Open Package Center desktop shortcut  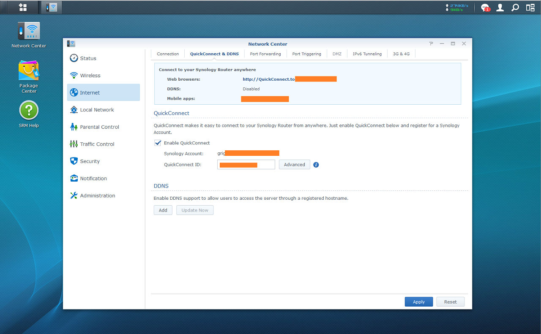pos(29,76)
